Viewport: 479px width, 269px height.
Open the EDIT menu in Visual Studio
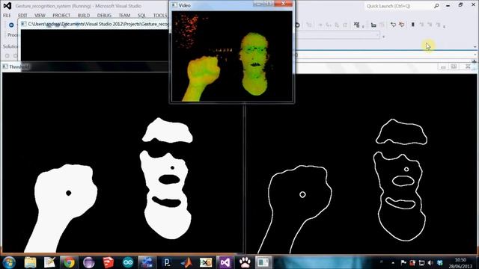click(x=22, y=15)
